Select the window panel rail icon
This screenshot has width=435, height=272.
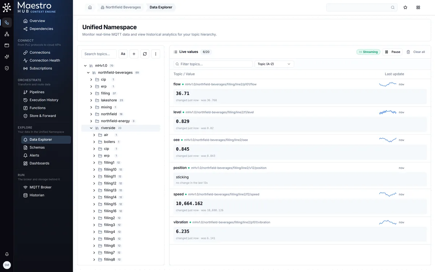click(x=7, y=45)
